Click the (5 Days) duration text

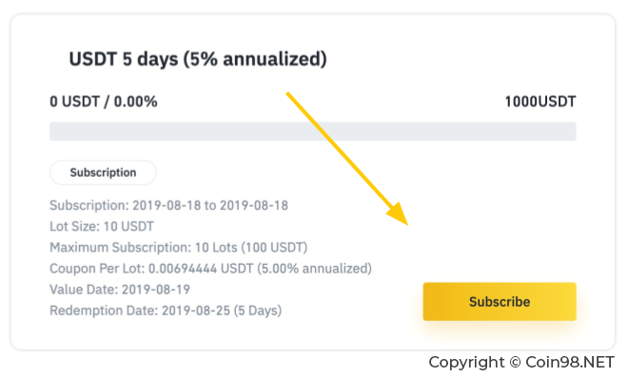click(x=258, y=311)
